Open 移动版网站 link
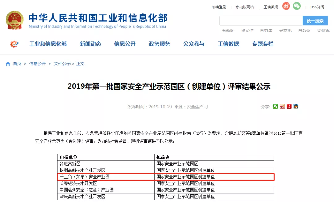 coord(245,7)
